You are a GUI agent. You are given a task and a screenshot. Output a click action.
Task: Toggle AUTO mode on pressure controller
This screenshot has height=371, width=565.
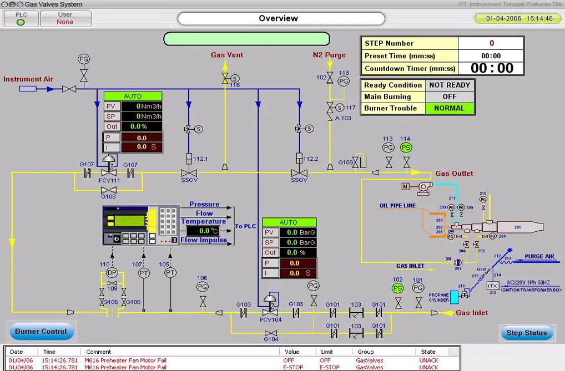289,222
